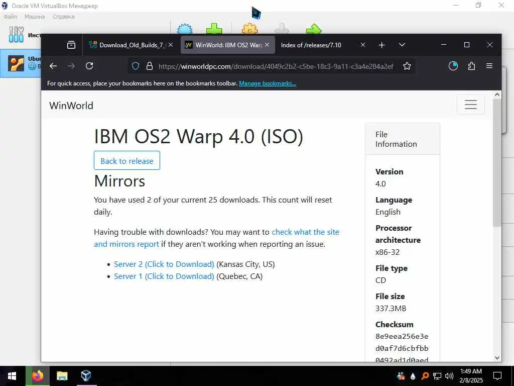Click the 337.3MB file size value

pyautogui.click(x=391, y=309)
